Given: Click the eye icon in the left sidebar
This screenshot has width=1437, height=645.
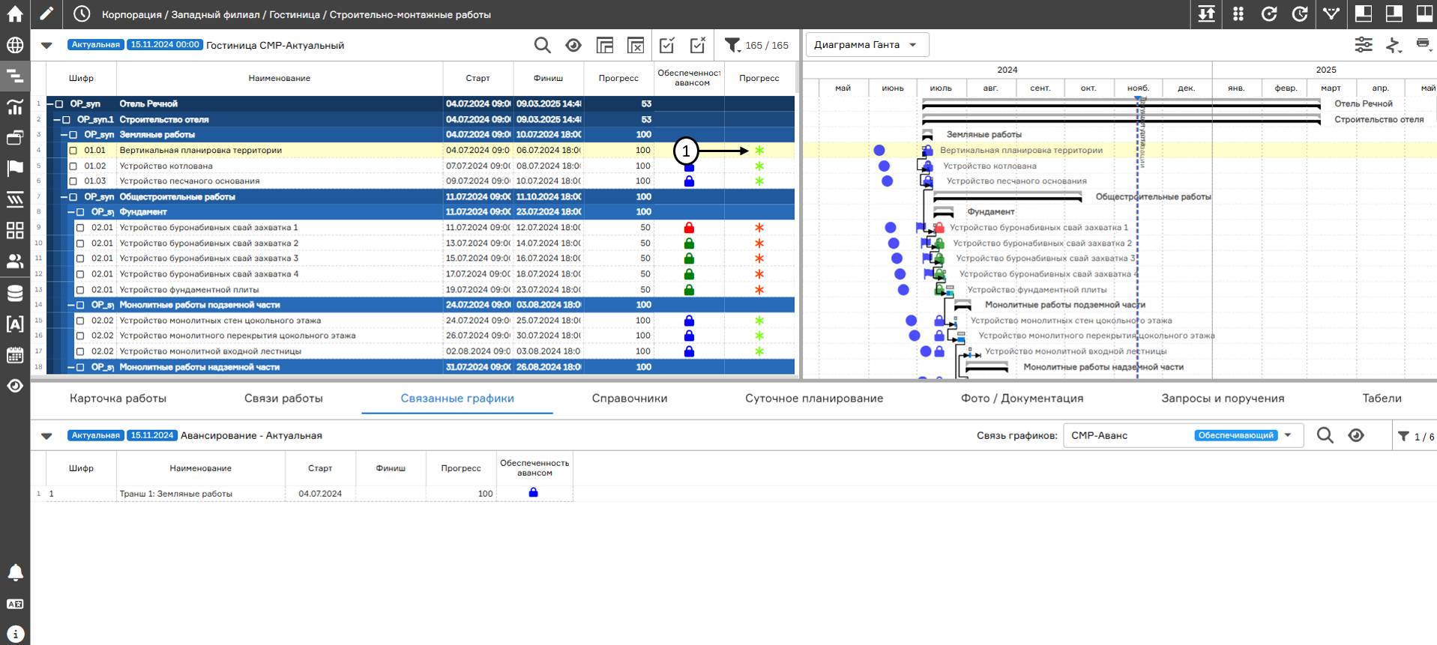Looking at the screenshot, I should point(15,386).
